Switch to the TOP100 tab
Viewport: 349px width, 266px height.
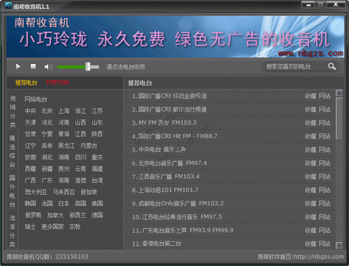point(57,82)
